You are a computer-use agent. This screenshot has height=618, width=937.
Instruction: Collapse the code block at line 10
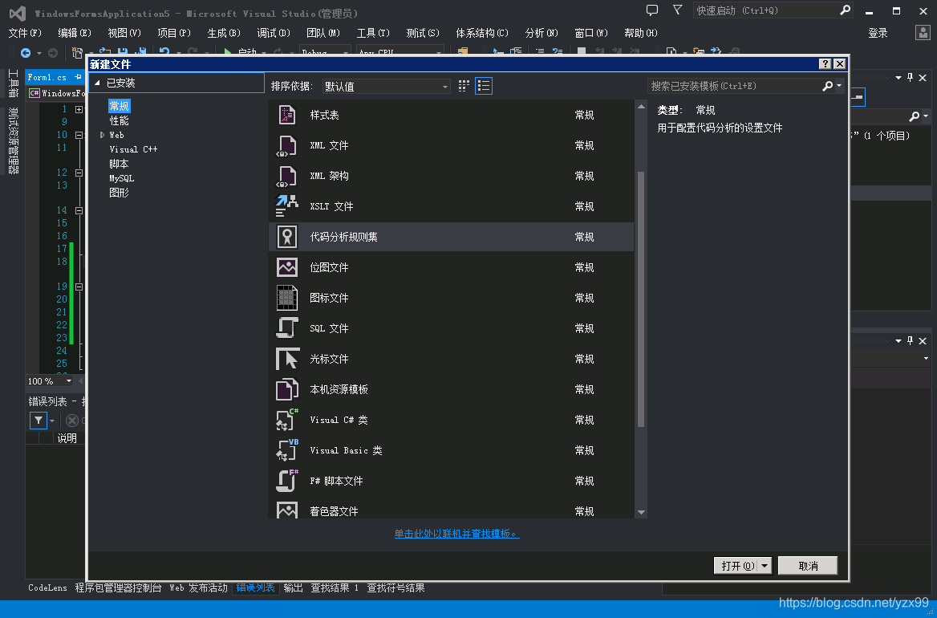[79, 135]
